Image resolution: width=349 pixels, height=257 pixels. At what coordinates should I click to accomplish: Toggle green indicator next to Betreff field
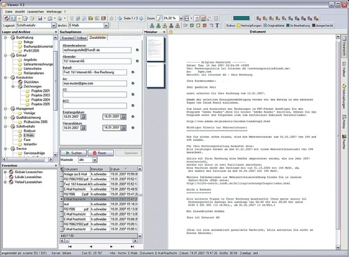[132, 72]
